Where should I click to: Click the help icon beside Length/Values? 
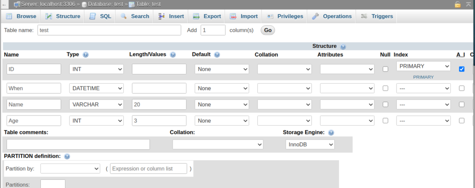pyautogui.click(x=173, y=55)
